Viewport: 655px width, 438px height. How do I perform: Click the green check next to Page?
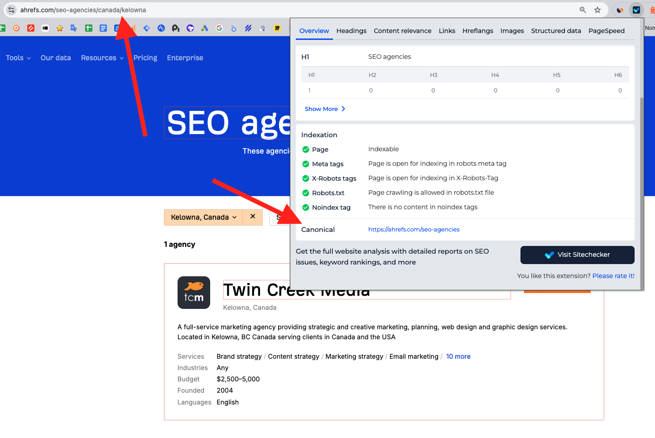(x=306, y=149)
